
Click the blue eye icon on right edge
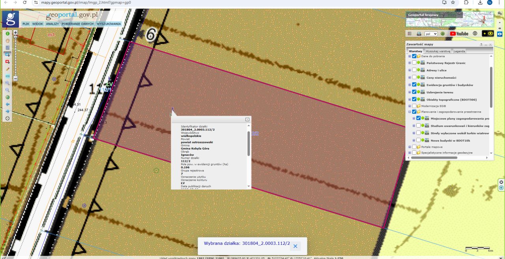pos(499,34)
